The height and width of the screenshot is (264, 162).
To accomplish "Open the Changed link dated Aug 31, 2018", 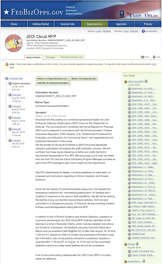I will pos(16,118).
